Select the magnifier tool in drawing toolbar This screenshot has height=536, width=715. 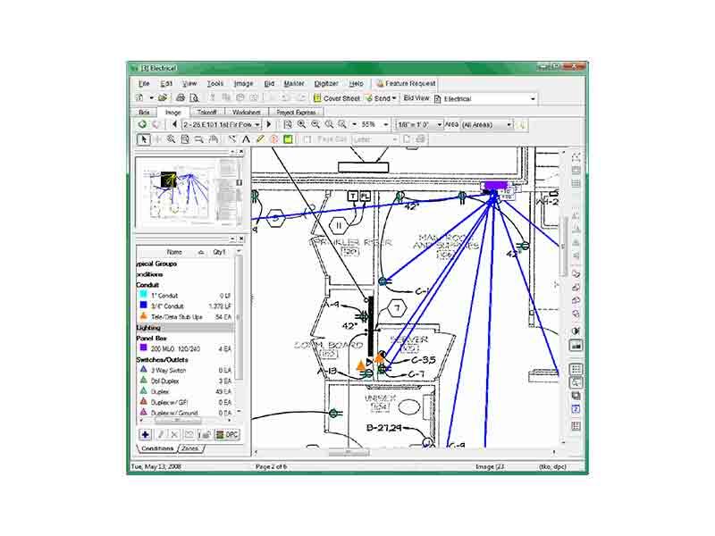tap(171, 139)
